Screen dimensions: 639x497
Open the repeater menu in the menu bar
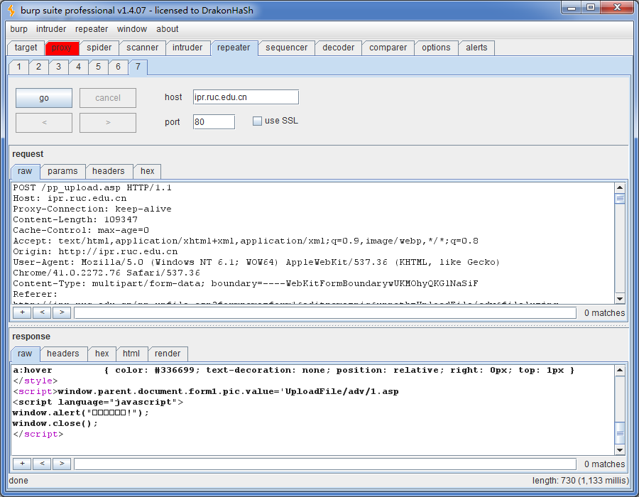click(x=92, y=29)
